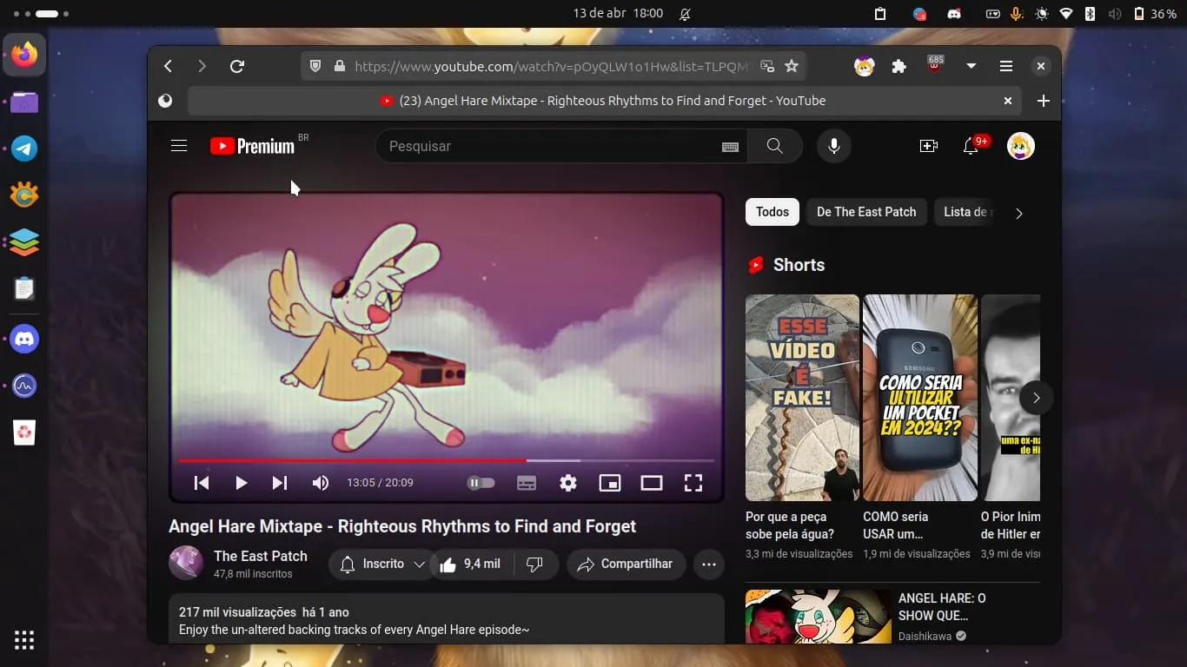Open the 'Como seria utilizar um Pocket' Short
The width and height of the screenshot is (1187, 667).
click(x=920, y=398)
